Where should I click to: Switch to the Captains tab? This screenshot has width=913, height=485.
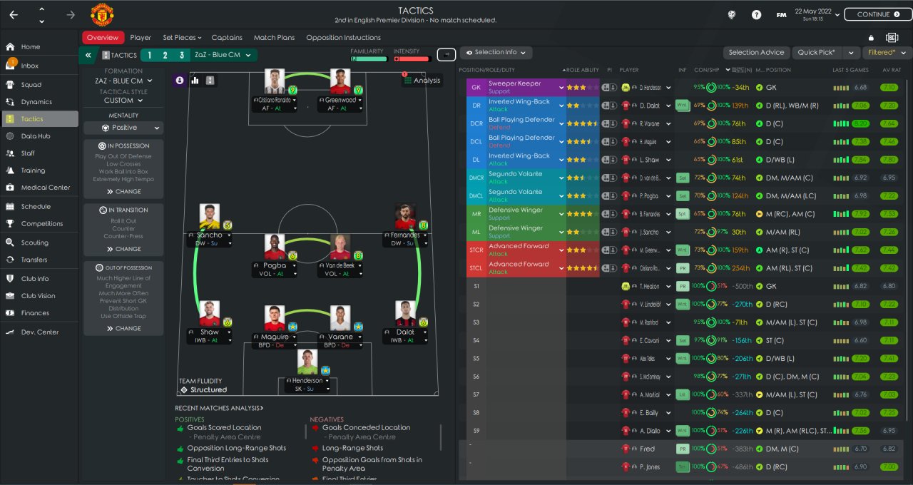227,38
